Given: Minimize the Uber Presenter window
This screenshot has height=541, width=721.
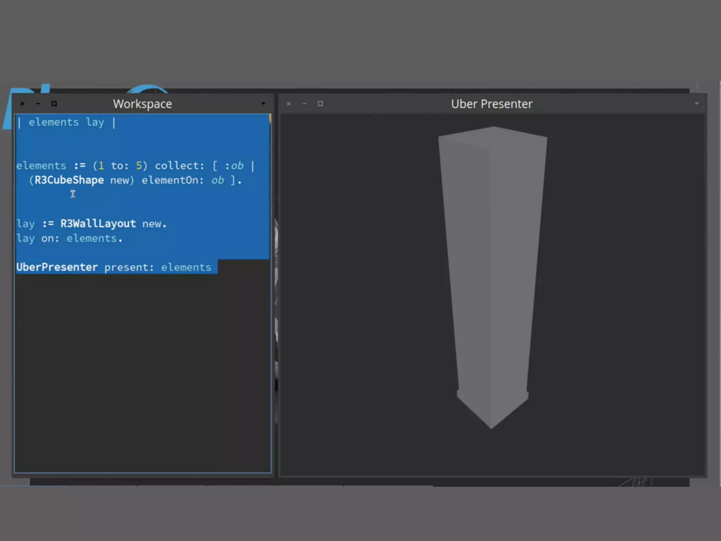Looking at the screenshot, I should [x=305, y=104].
